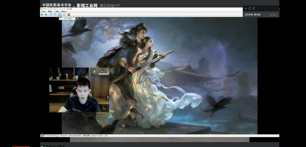Open the 工具 (Tools) menu

click(57, 12)
